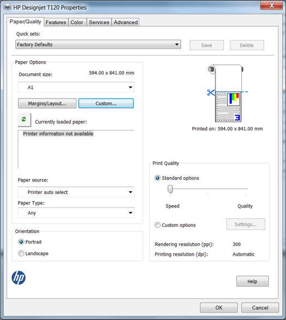Viewport: 286px width, 320px height.
Task: Open the Quick sets Factory Defaults dropdown
Action: 98,45
